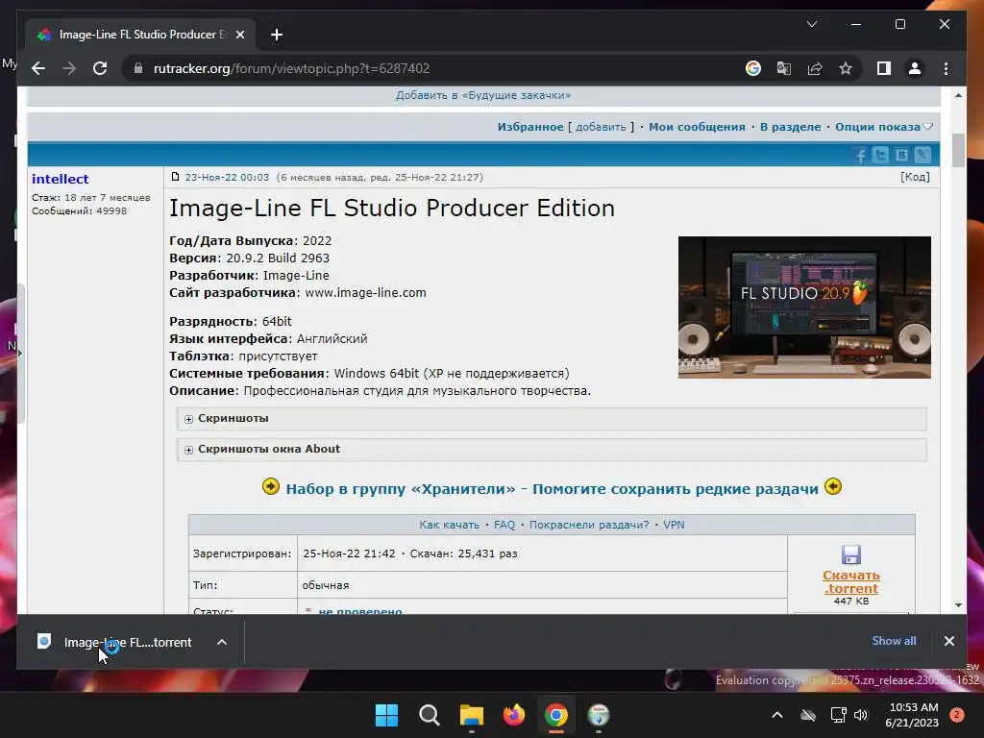The width and height of the screenshot is (984, 738).
Task: Open the FAQ link
Action: (504, 525)
